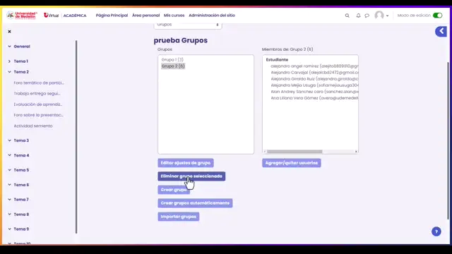The height and width of the screenshot is (254, 452).
Task: Open Foro temático de partici... activity
Action: coord(39,83)
